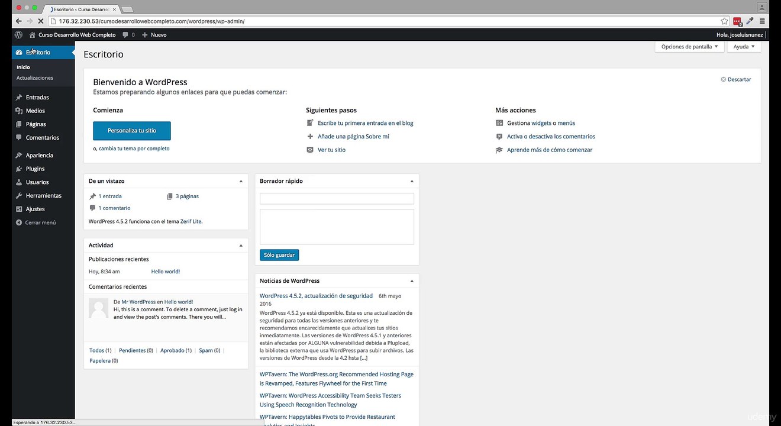Click the Borrador rápido content text area
781x426 pixels.
point(337,227)
